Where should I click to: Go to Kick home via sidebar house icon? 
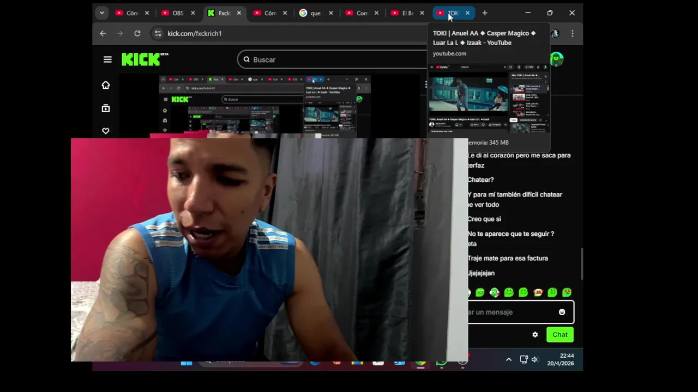106,85
